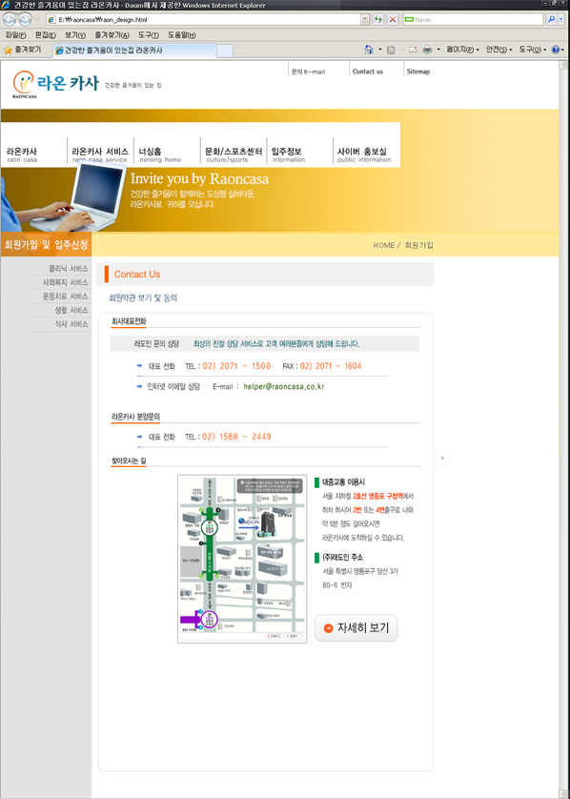Screen dimensions: 570x799
Task: Click the empty new tab button
Action: (225, 51)
